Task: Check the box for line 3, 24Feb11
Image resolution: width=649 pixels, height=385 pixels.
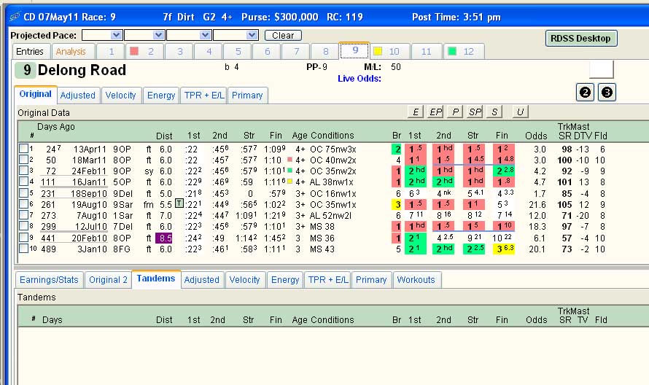Action: [x=23, y=171]
